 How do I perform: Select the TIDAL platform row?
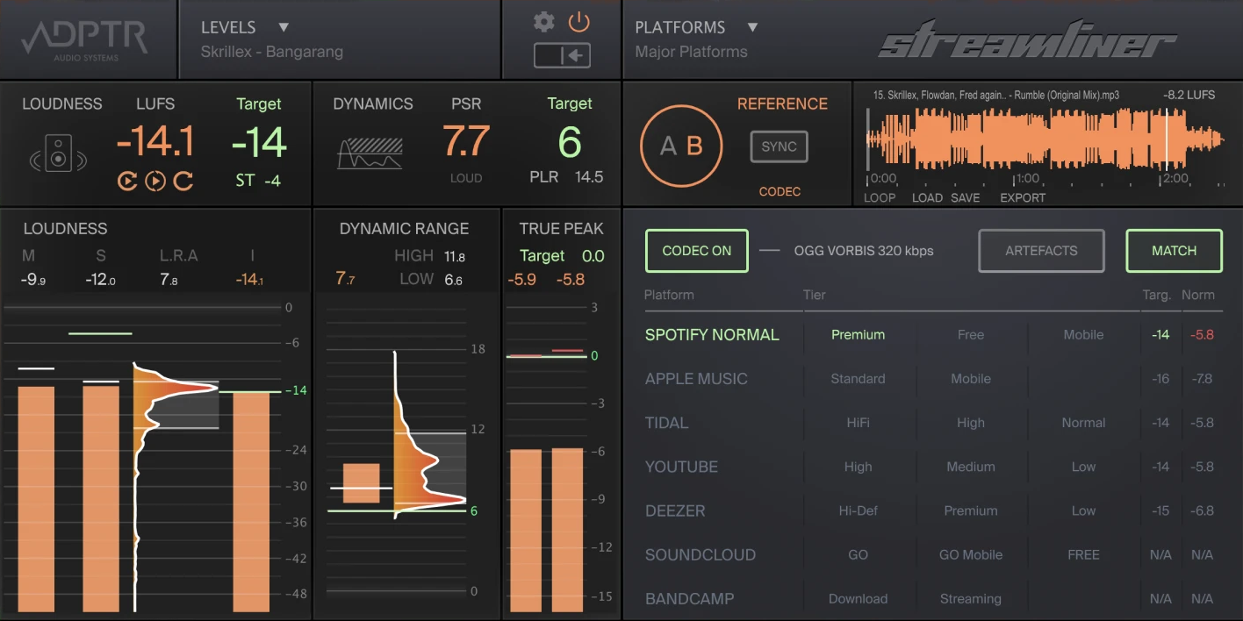666,423
